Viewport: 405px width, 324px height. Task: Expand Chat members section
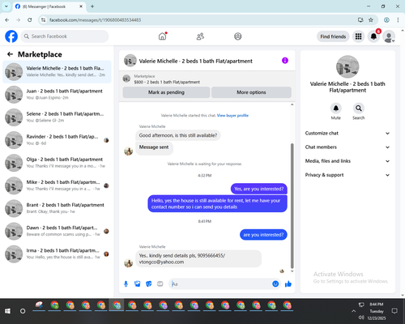(x=347, y=147)
